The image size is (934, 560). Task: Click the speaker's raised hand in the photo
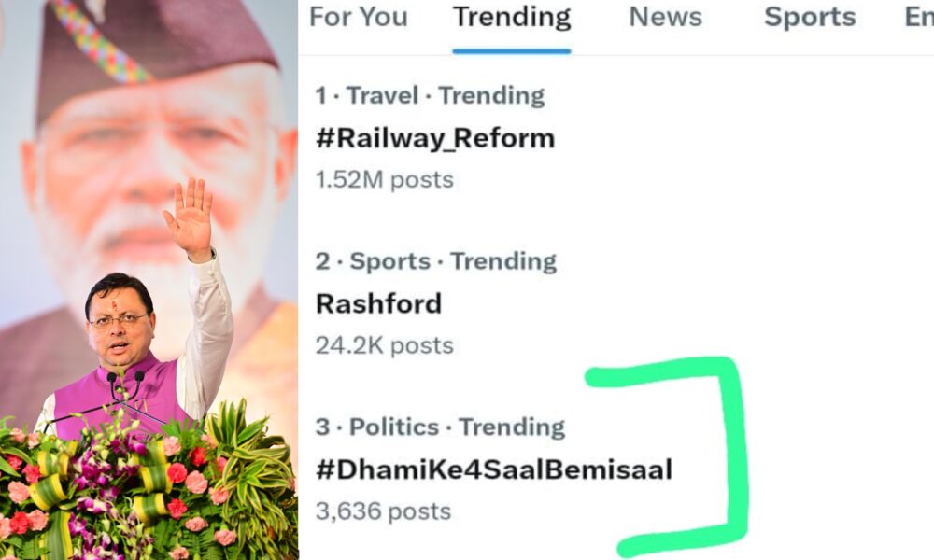click(191, 217)
